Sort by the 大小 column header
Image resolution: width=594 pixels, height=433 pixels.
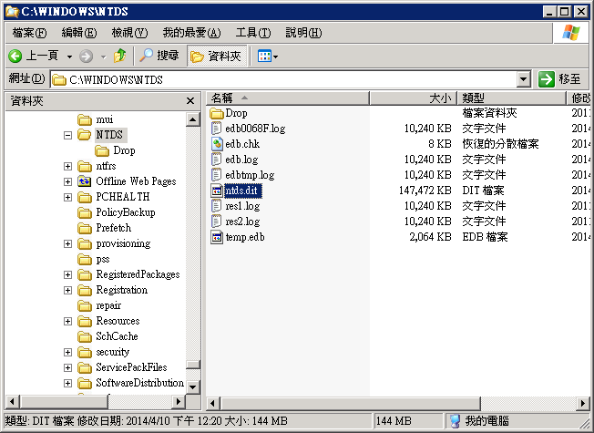click(x=414, y=98)
